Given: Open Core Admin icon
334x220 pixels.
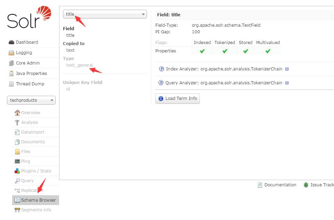Looking at the screenshot, I should click(11, 63).
